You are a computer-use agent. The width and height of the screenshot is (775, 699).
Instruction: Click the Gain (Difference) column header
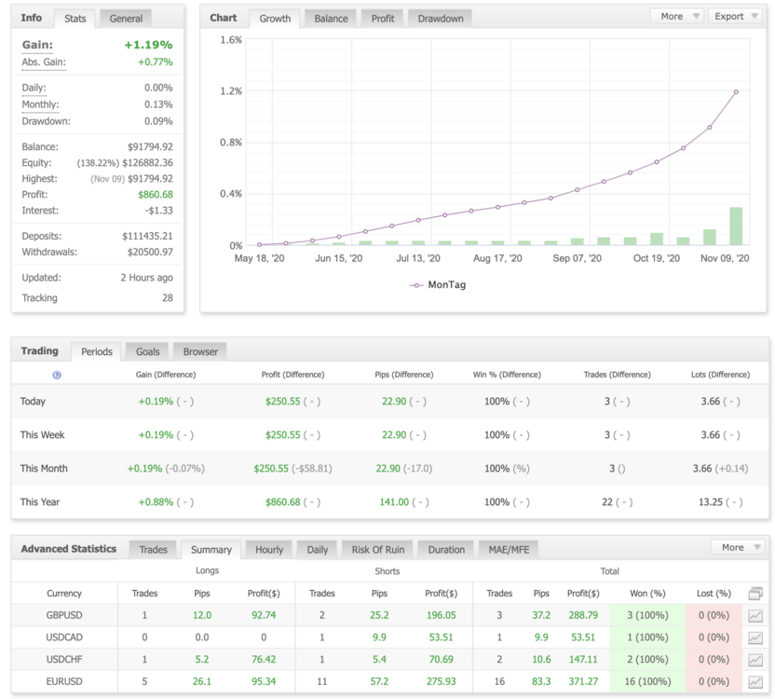(166, 375)
